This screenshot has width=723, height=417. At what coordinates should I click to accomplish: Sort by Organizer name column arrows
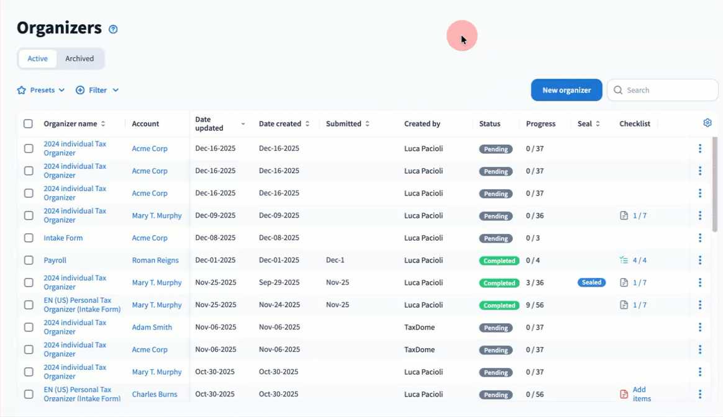pos(103,124)
